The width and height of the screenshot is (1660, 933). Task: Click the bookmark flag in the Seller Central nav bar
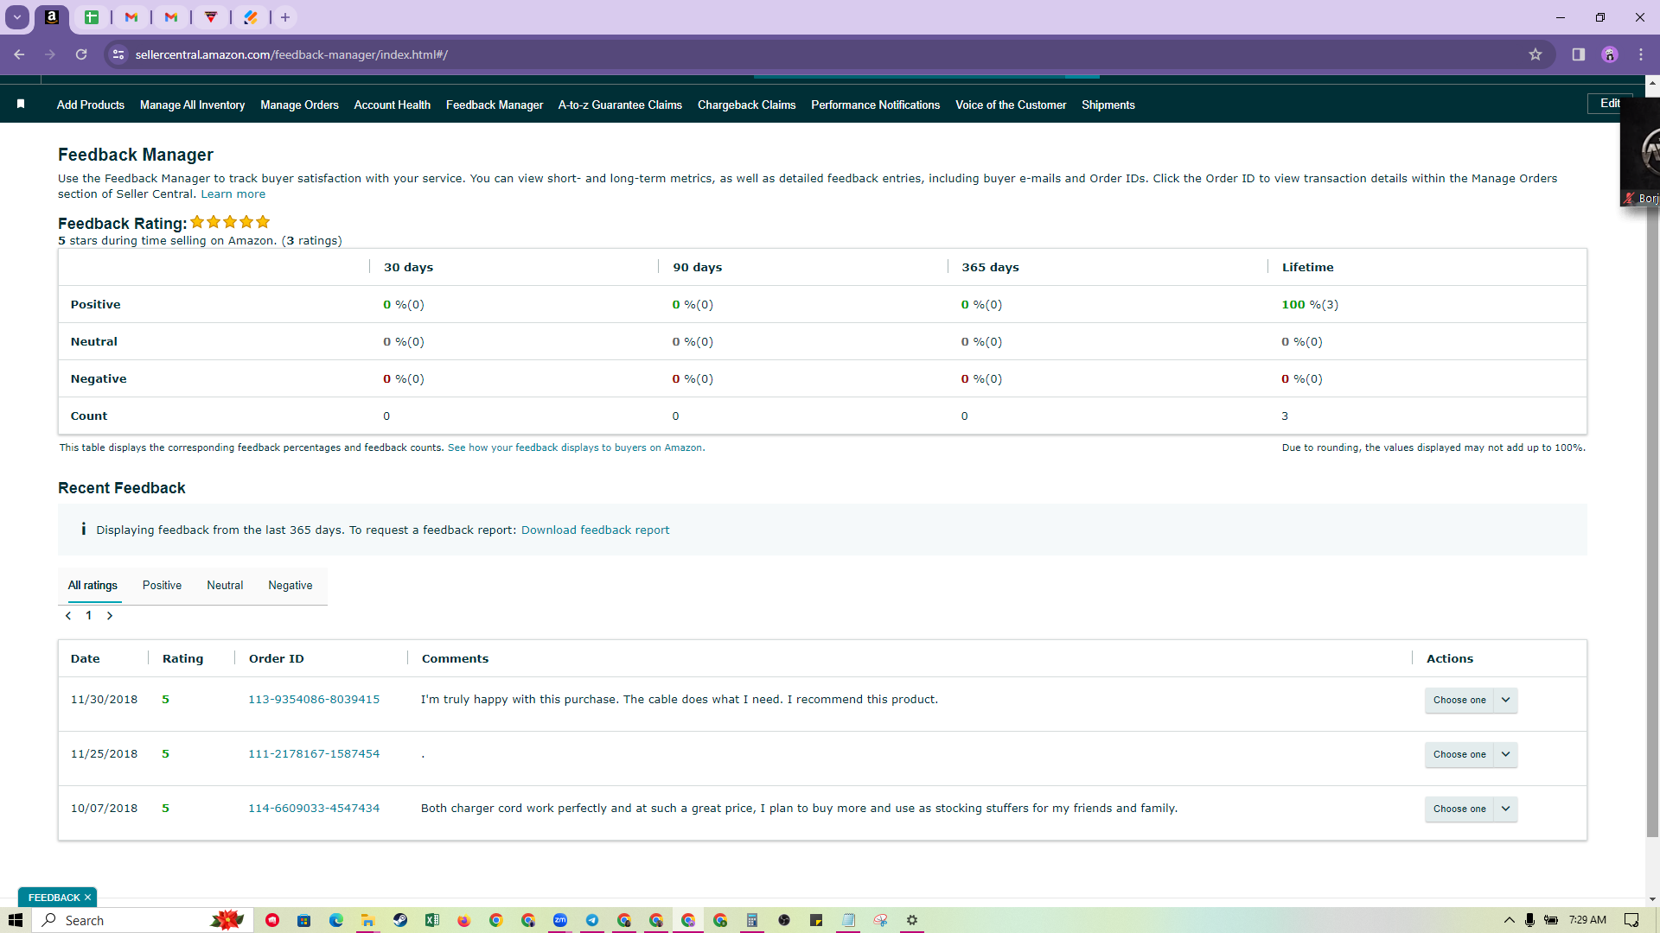coord(21,104)
